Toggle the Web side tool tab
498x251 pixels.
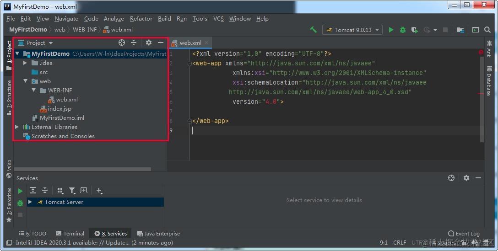tap(9, 169)
